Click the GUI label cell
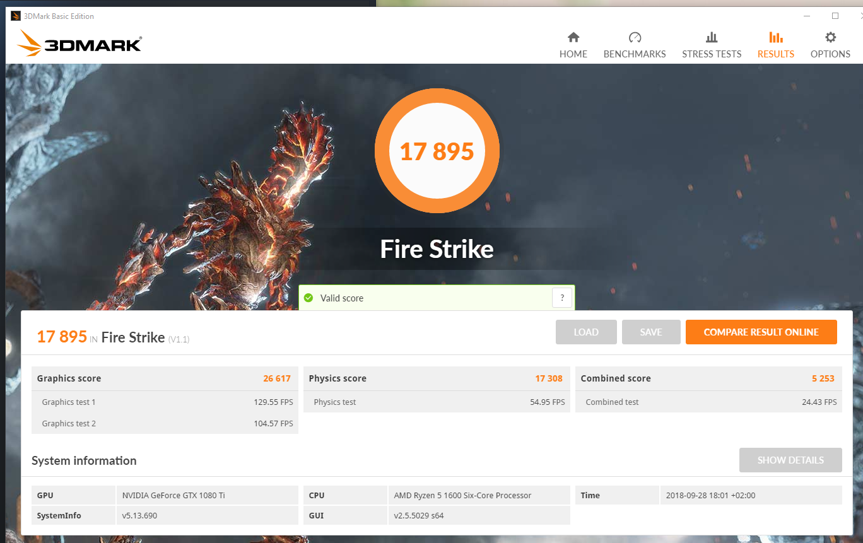This screenshot has height=543, width=863. (x=346, y=515)
